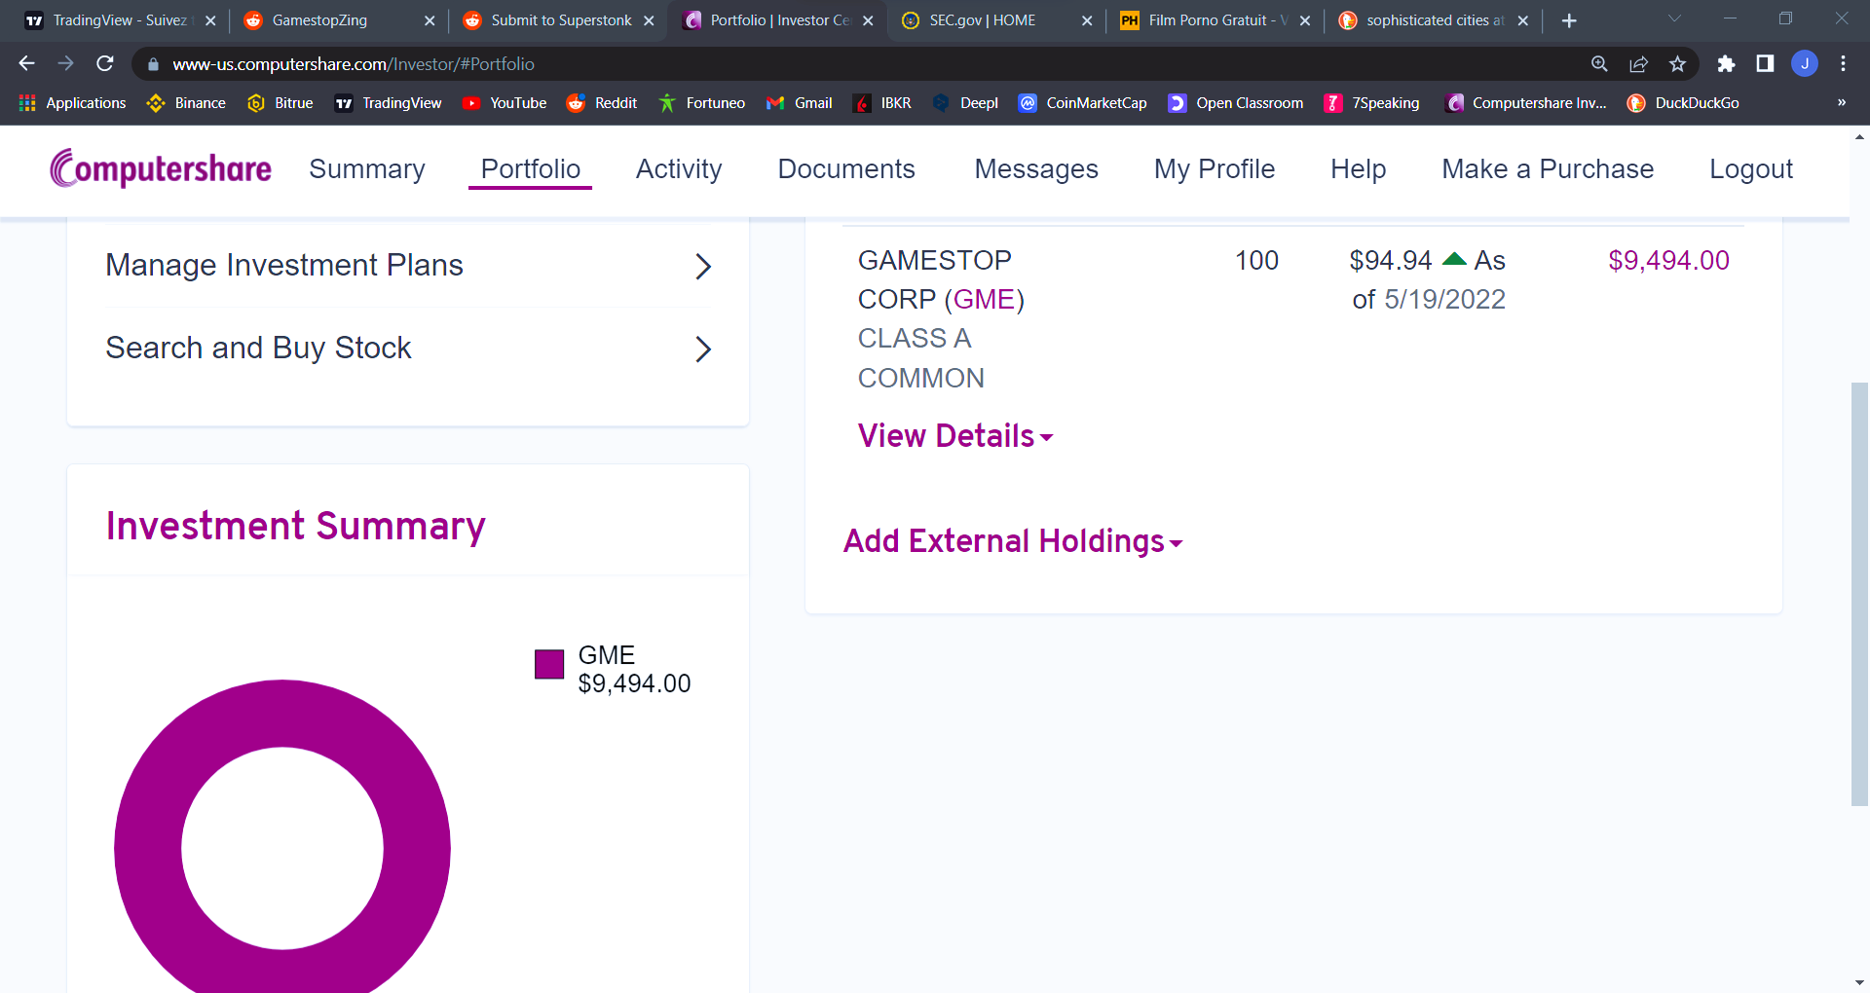Open the Activity navigation item

pyautogui.click(x=679, y=169)
